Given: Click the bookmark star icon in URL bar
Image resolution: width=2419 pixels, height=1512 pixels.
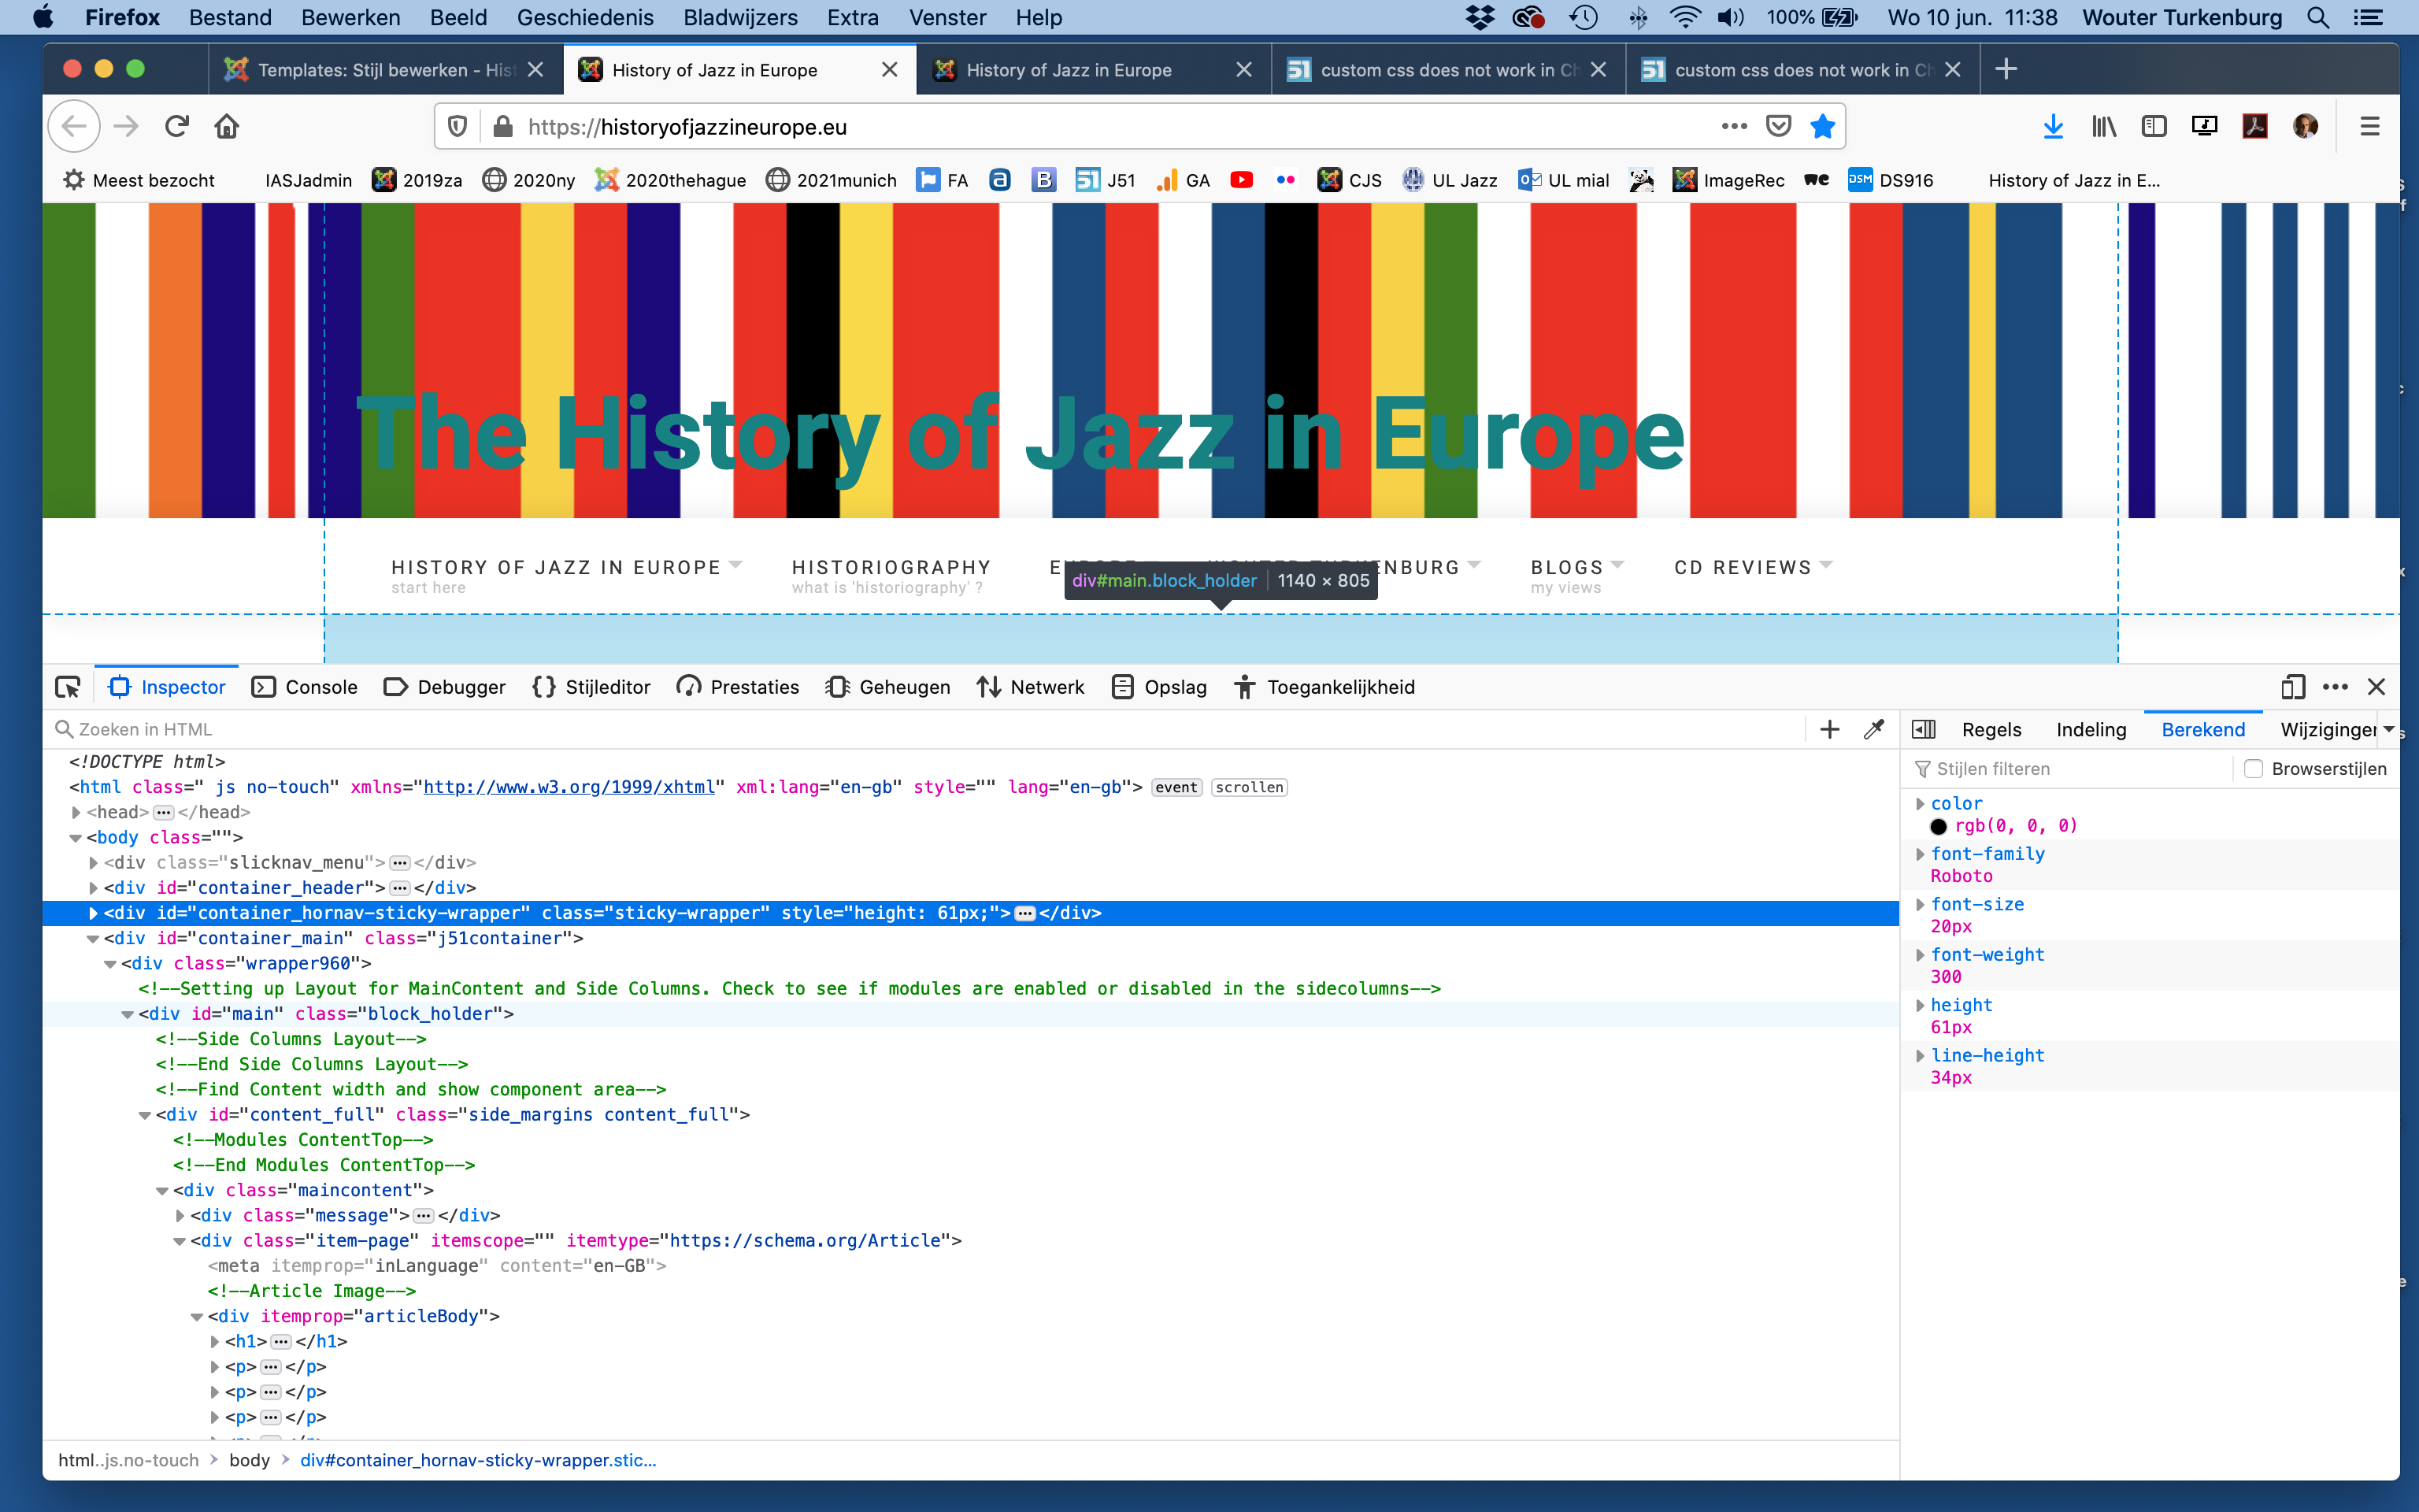Looking at the screenshot, I should [x=1822, y=126].
